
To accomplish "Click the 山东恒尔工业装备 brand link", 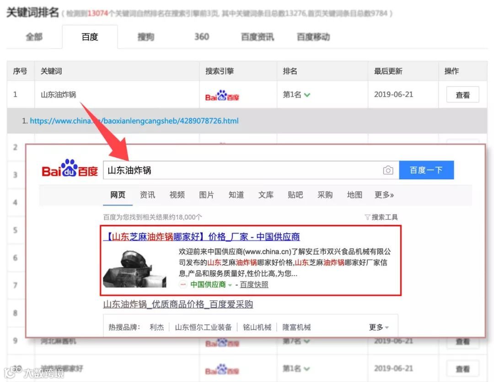I will 203,327.
